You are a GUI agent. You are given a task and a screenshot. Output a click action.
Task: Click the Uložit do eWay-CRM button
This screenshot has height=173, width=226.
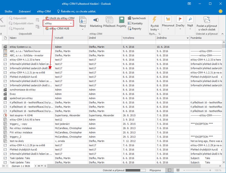[x=60, y=18]
